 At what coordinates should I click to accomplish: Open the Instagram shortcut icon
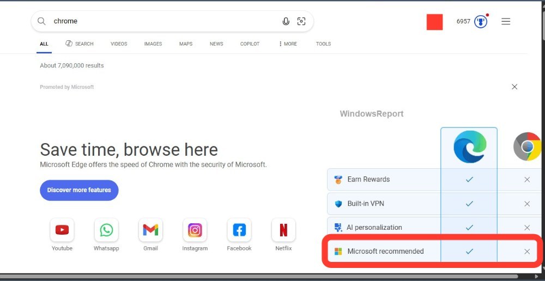[x=195, y=230]
